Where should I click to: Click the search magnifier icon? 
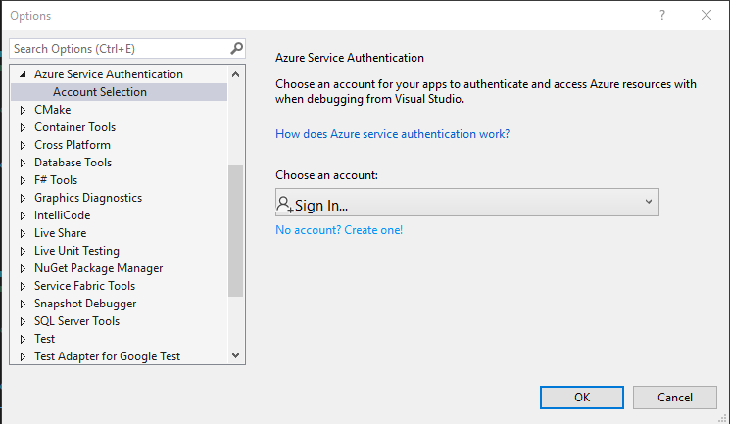[x=236, y=48]
